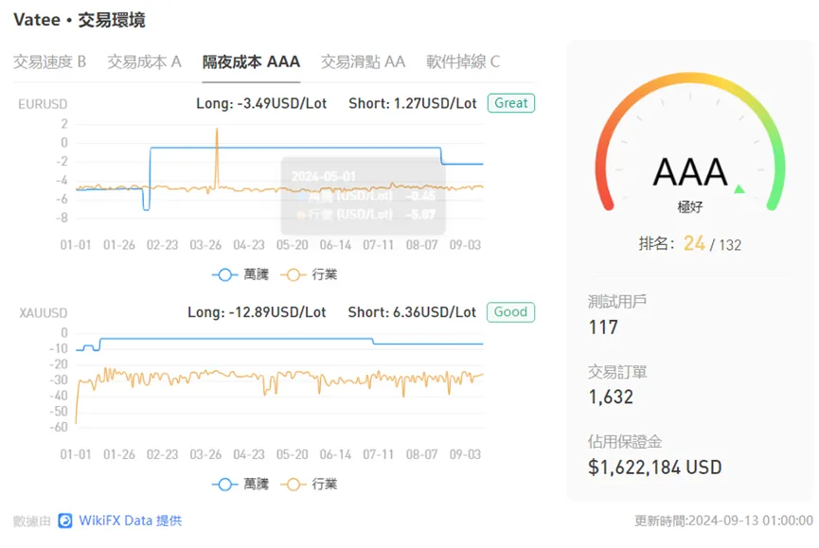
Task: Click the 更新時間 timestamp
Action: coord(724,521)
